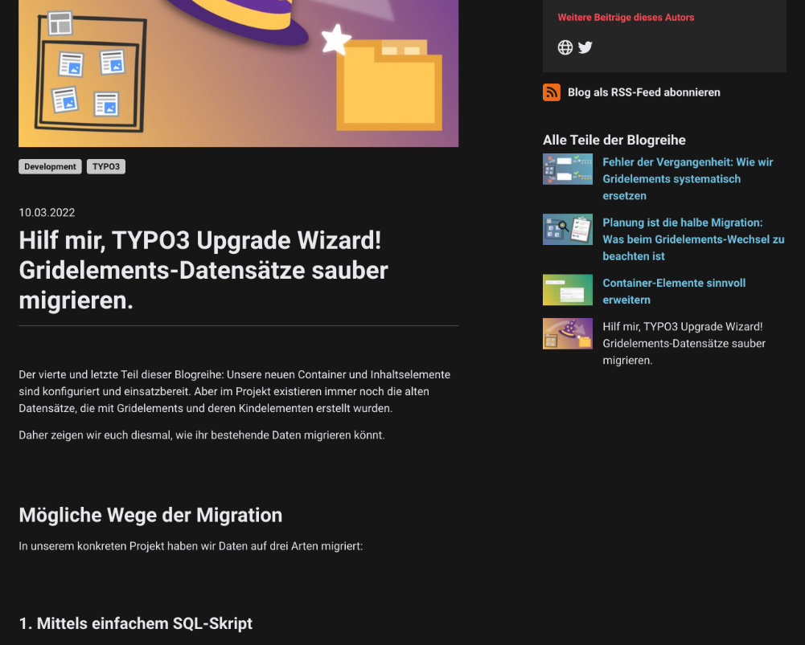Click the sentence 'Daher zeigen wir euch diesmal'
805x645 pixels.
point(202,435)
